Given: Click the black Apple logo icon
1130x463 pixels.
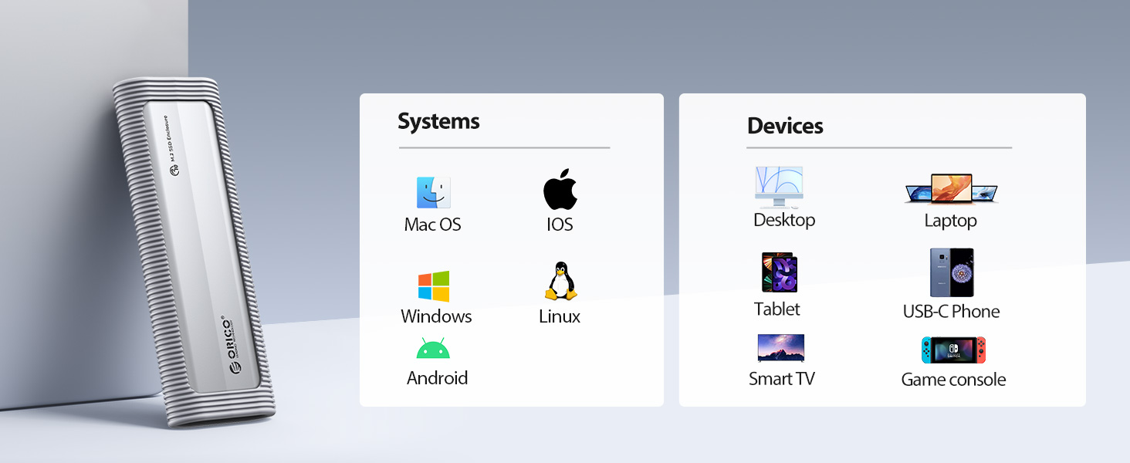Looking at the screenshot, I should [x=560, y=189].
